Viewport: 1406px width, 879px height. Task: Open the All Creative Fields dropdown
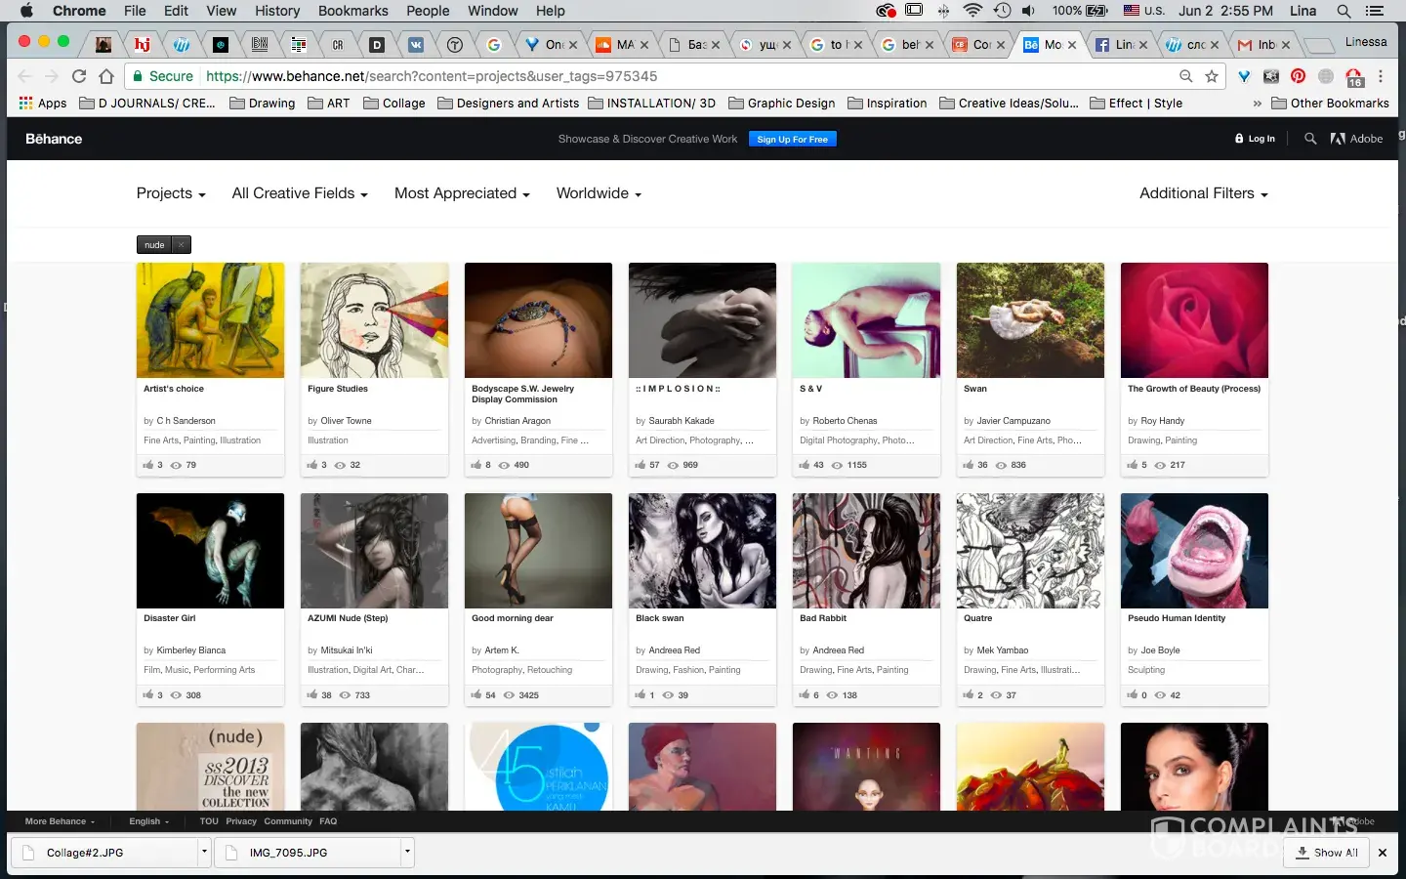(300, 193)
